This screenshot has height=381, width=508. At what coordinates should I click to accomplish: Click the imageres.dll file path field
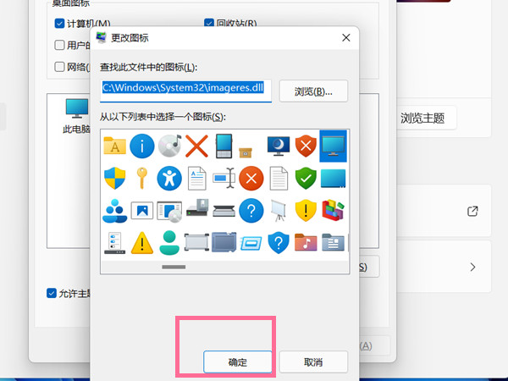[x=186, y=87]
